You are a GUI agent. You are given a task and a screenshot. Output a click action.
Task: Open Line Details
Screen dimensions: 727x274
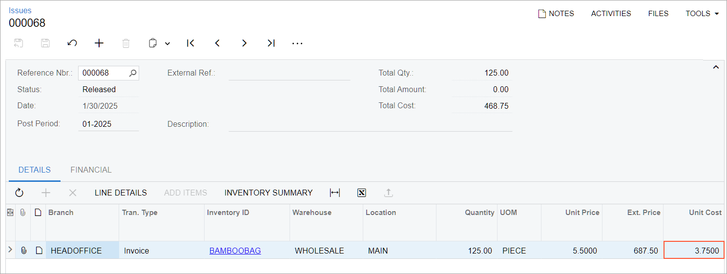pos(121,193)
